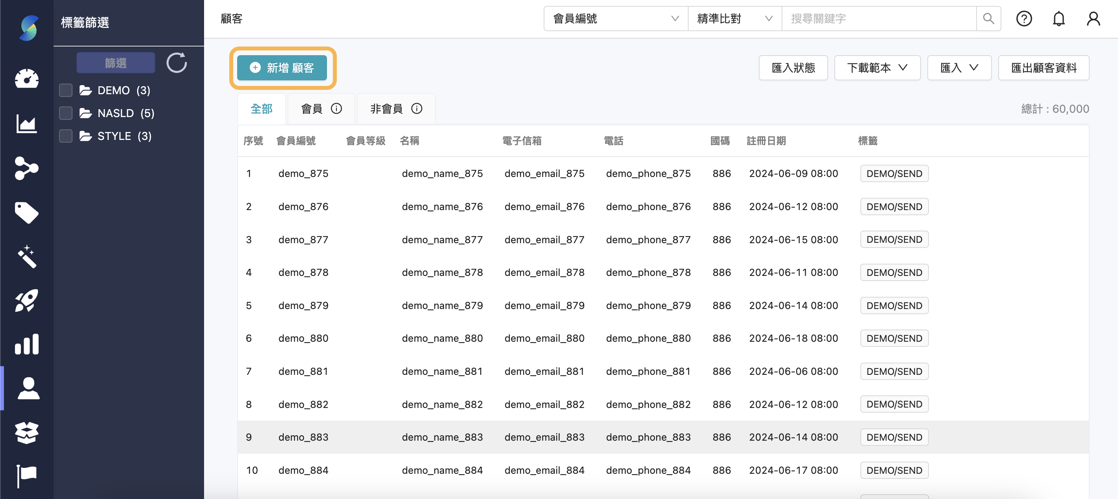Click the 匯出顧客資料 export button
Viewport: 1118px width, 499px height.
[x=1044, y=68]
